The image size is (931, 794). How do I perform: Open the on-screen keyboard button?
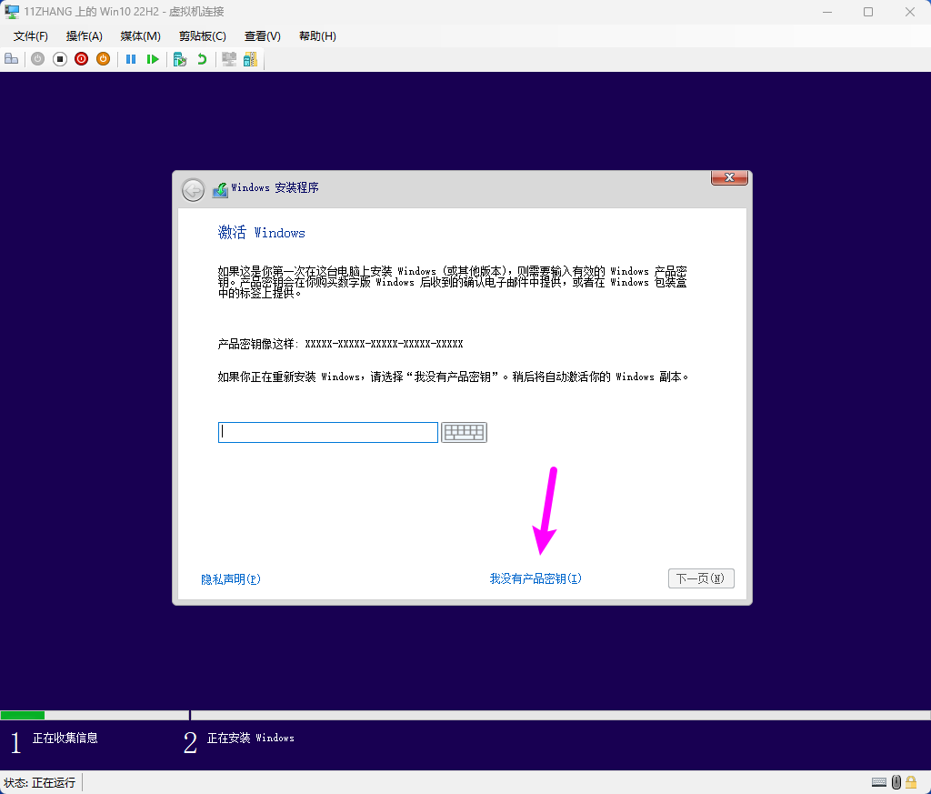click(464, 432)
